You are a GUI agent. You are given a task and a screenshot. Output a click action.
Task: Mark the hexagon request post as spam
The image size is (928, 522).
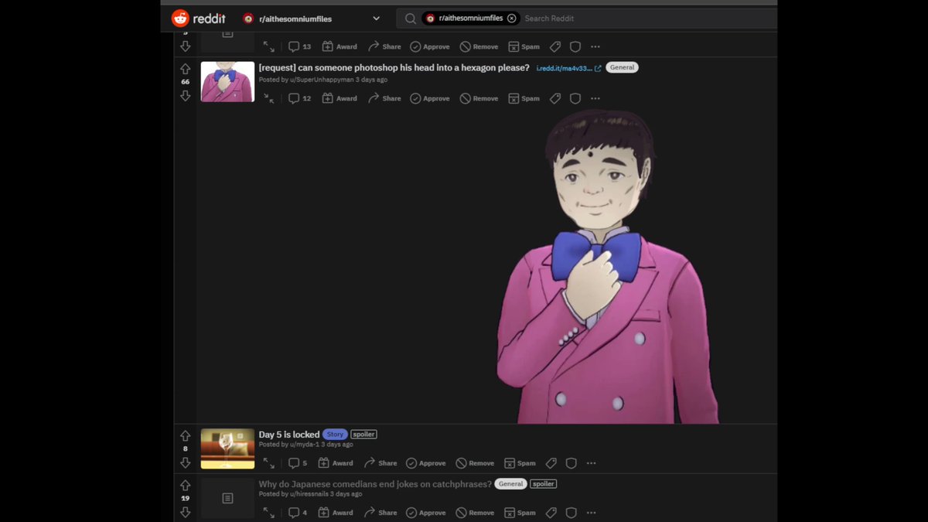click(524, 98)
